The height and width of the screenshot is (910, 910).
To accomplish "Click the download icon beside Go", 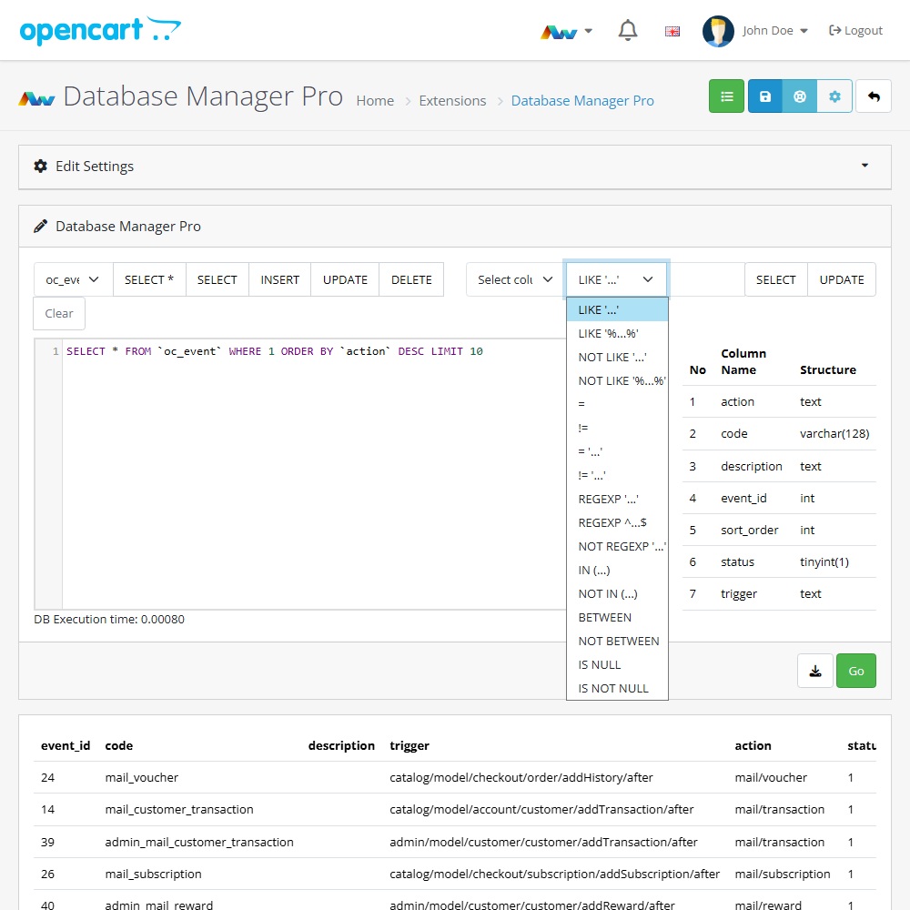I will pyautogui.click(x=815, y=671).
